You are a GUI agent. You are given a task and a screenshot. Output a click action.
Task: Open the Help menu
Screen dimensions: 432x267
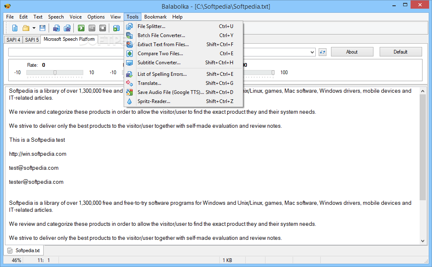[x=177, y=17]
